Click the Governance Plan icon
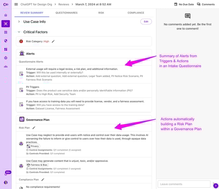Viewport: 219px width, 189px height. pyautogui.click(x=22, y=119)
